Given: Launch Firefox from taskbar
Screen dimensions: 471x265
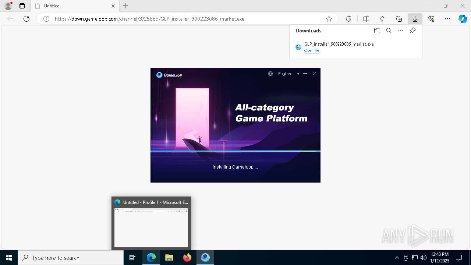Looking at the screenshot, I should pos(187,258).
